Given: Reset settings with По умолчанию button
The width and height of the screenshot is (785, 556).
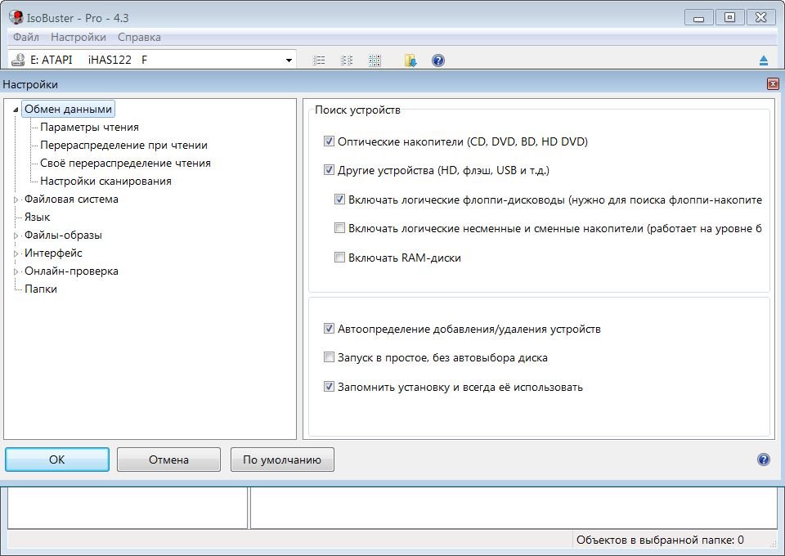Looking at the screenshot, I should [282, 460].
